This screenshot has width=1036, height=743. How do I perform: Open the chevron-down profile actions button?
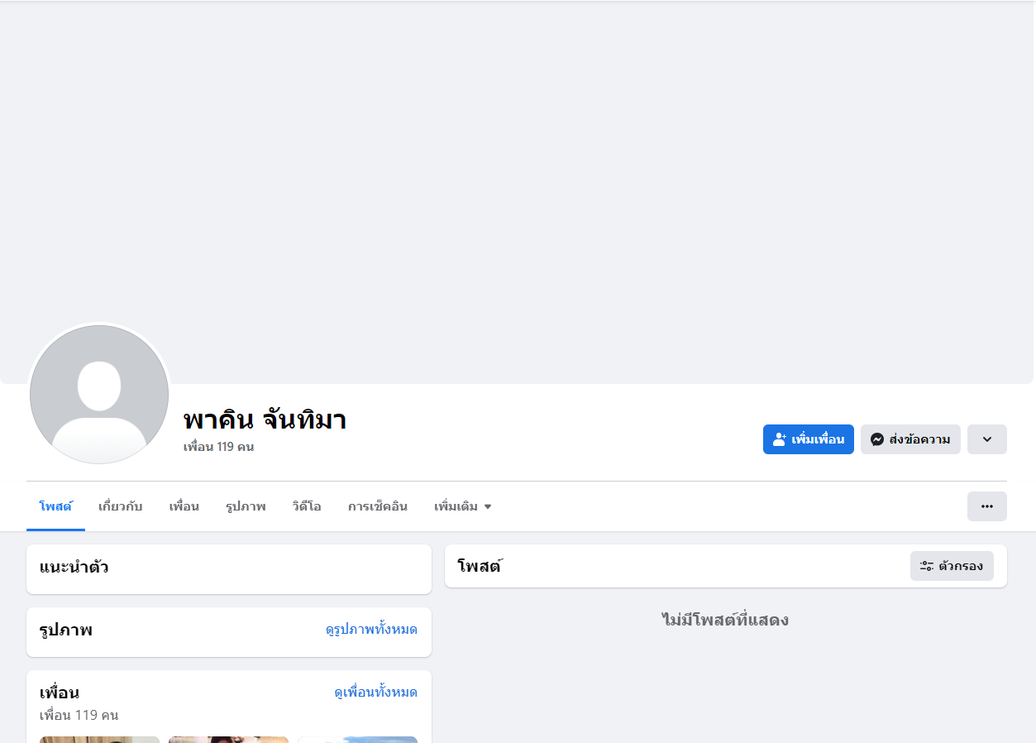click(987, 439)
